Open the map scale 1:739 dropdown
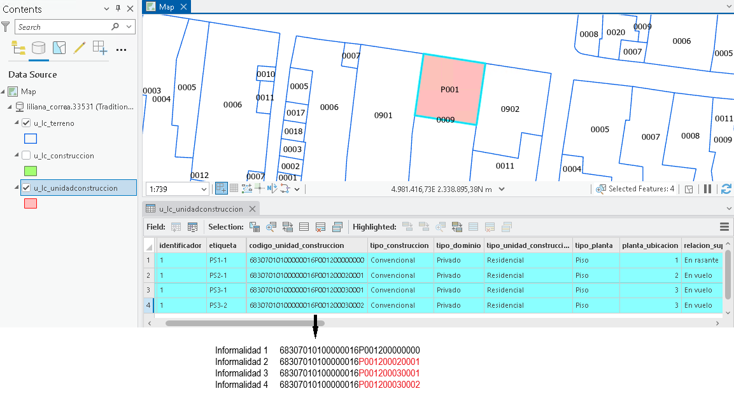734x405 pixels. pyautogui.click(x=204, y=189)
